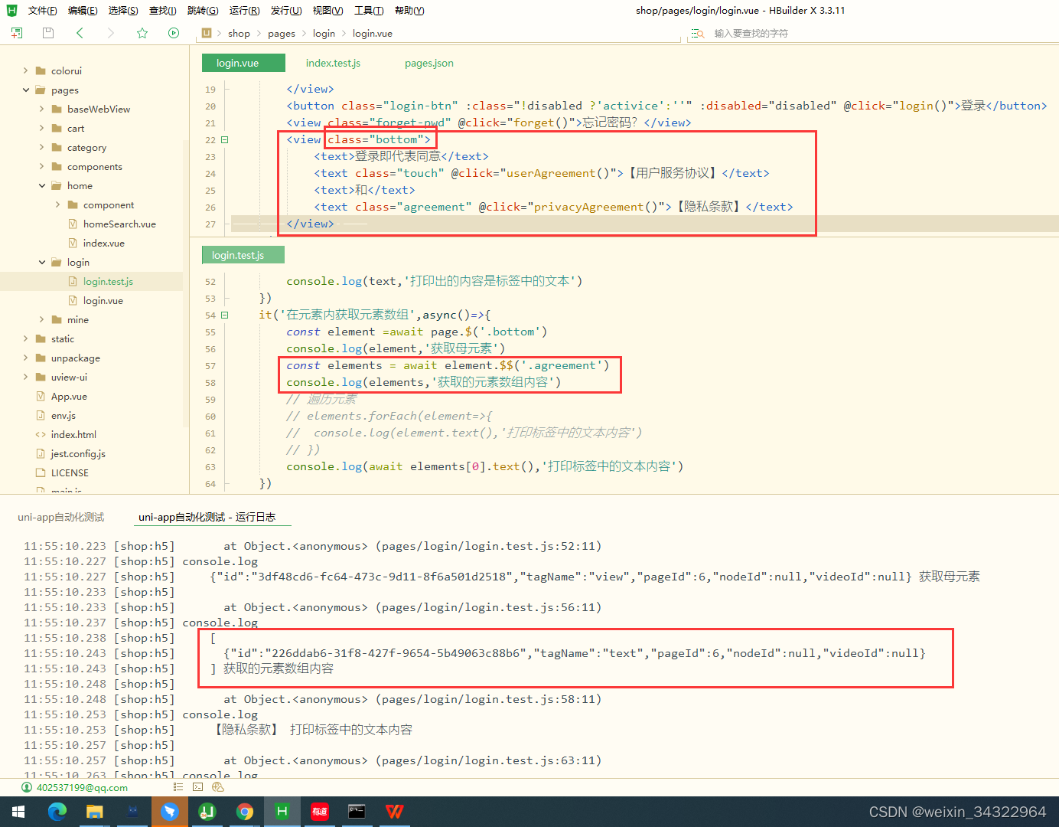Open the terminal icon in status bar
1059x827 pixels.
(198, 787)
